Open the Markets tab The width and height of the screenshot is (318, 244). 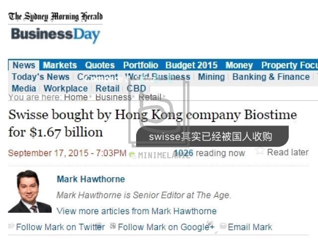60,65
